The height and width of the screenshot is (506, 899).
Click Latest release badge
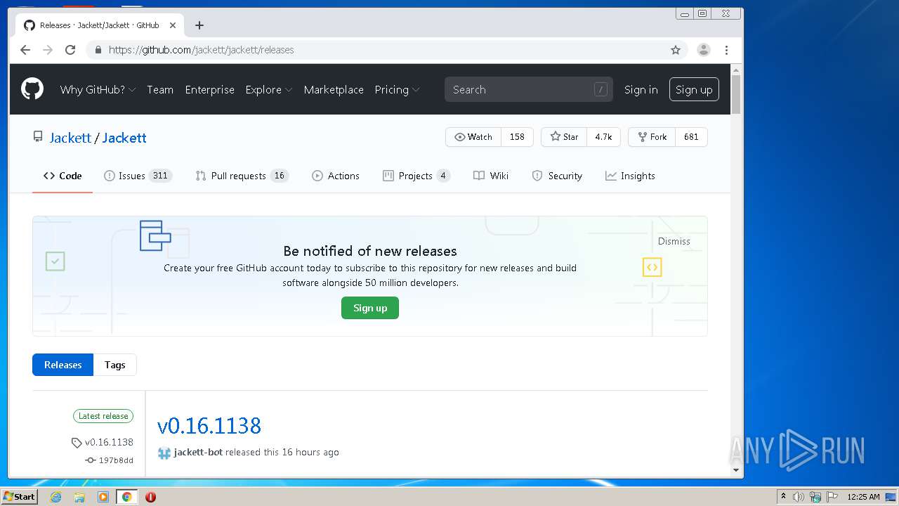[x=103, y=416]
